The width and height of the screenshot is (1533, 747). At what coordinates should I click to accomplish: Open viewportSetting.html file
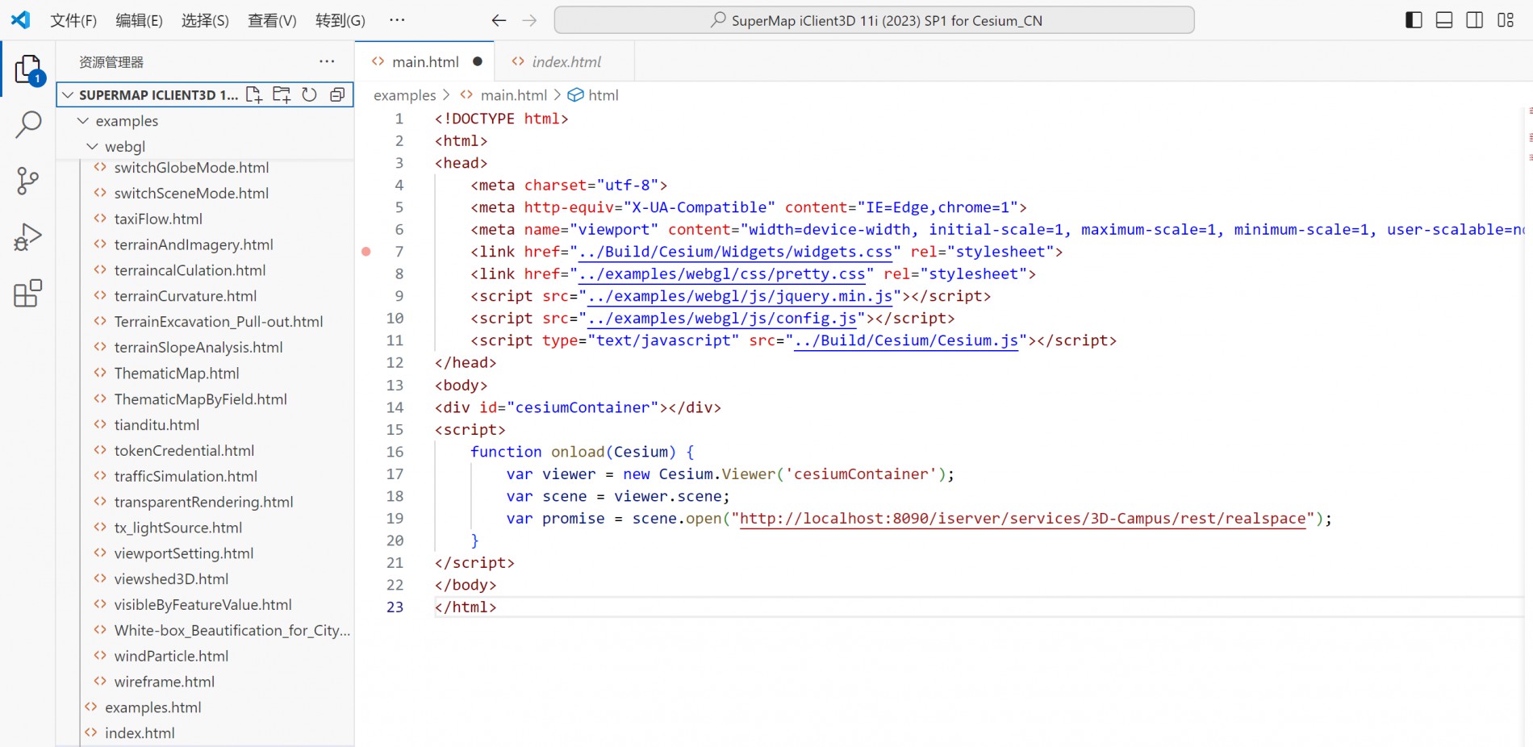point(183,553)
